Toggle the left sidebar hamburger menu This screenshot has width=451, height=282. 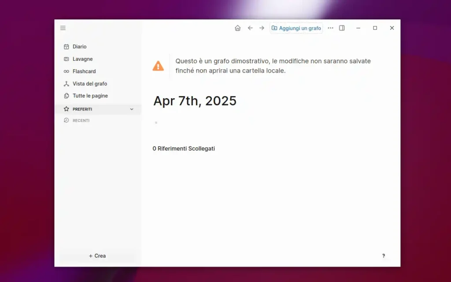(x=63, y=28)
